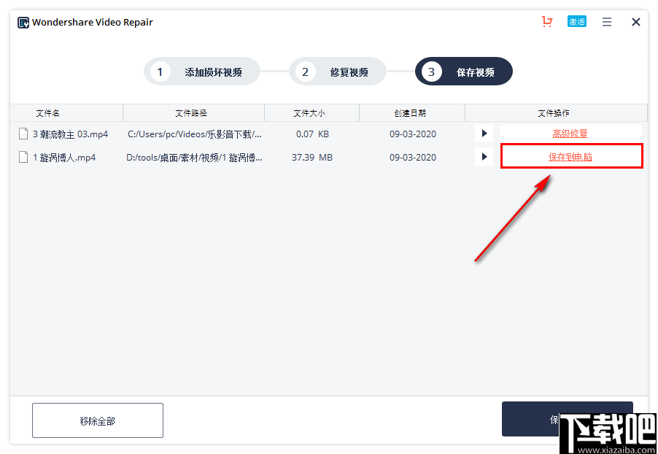Click 保存到电脑 to save the repaired video
The image size is (658, 454).
pos(571,155)
